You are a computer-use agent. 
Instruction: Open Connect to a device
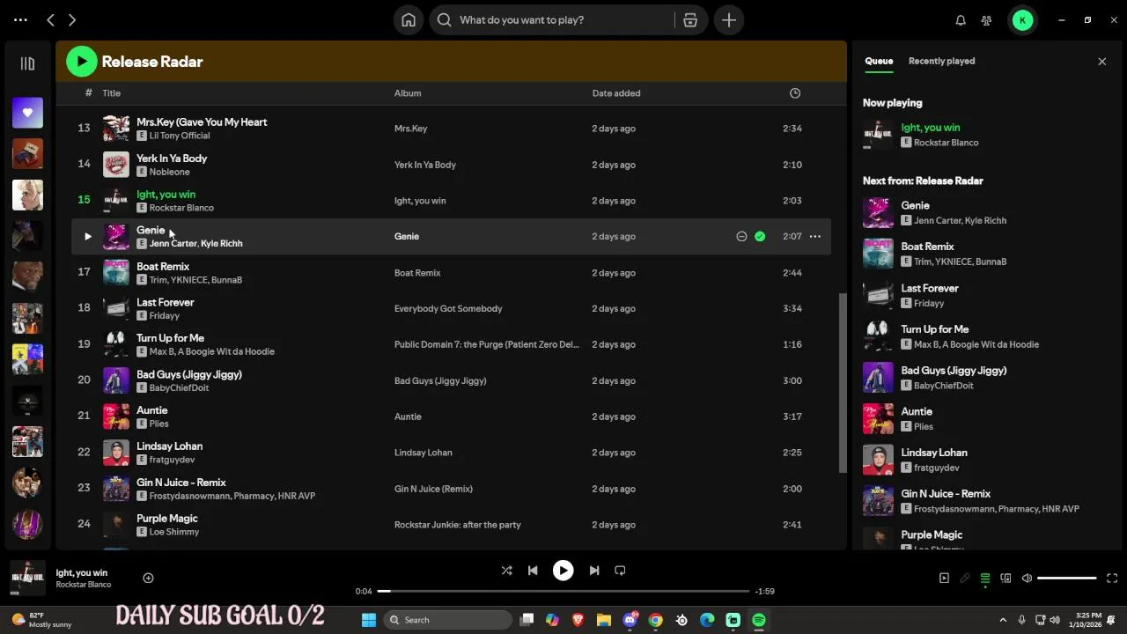(x=1005, y=579)
